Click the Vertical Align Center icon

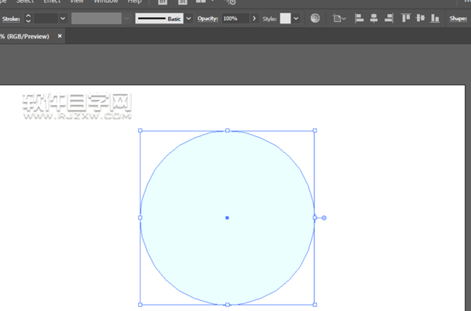[x=420, y=18]
